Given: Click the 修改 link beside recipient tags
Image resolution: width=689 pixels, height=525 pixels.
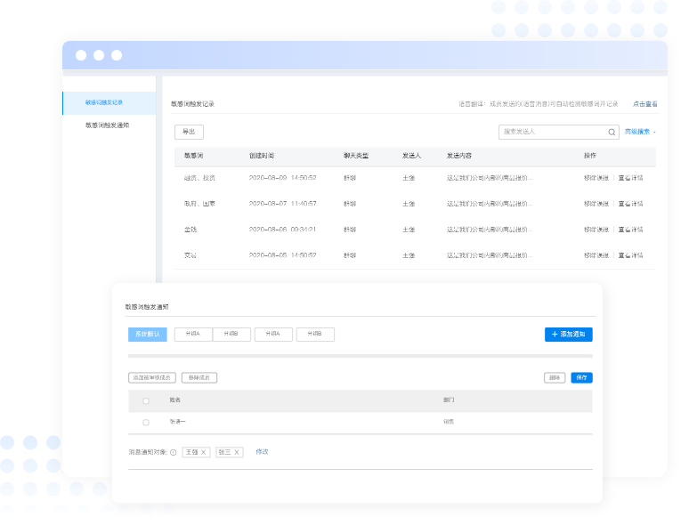Looking at the screenshot, I should pyautogui.click(x=262, y=452).
